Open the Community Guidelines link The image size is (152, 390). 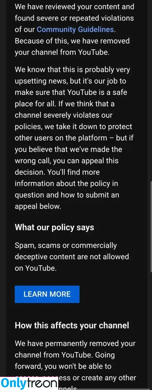(75, 30)
